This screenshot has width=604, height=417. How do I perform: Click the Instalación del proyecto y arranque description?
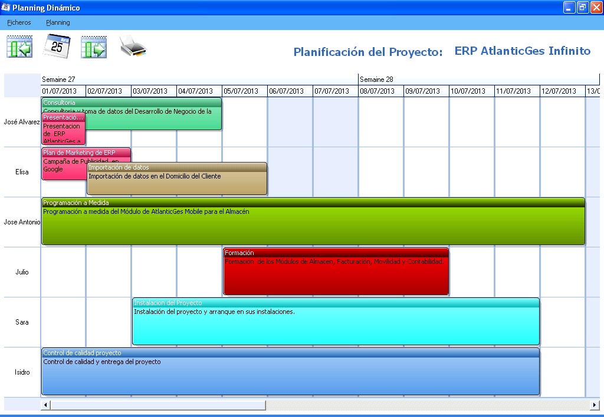(x=214, y=312)
